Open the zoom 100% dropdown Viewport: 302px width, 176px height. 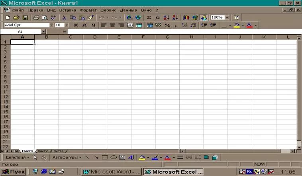click(227, 18)
